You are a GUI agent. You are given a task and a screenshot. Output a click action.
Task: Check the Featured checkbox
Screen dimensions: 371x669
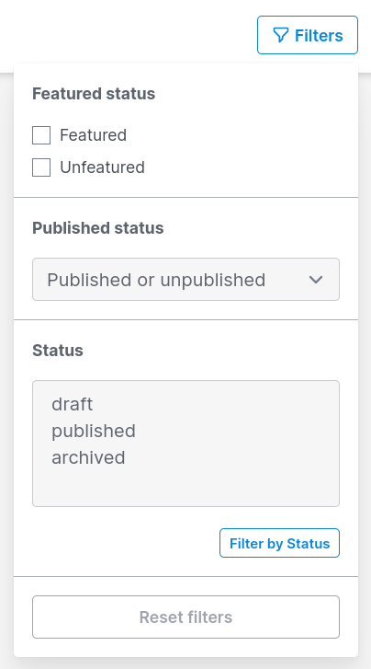(41, 135)
